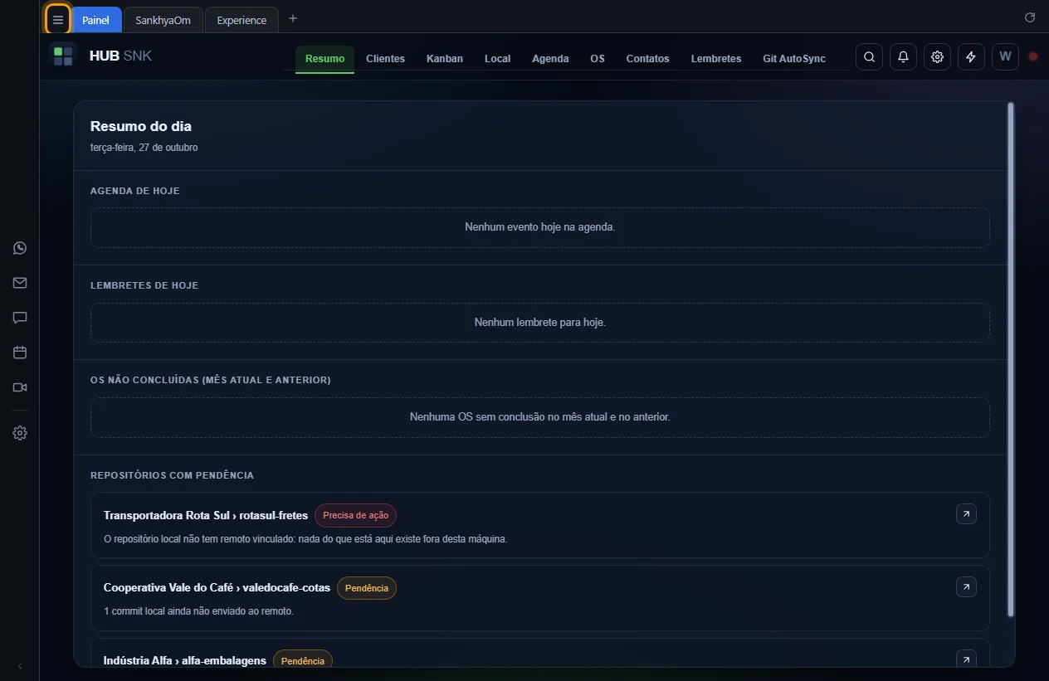Switch to the SankhyaOm tab
Viewport: 1049px width, 681px height.
[163, 20]
